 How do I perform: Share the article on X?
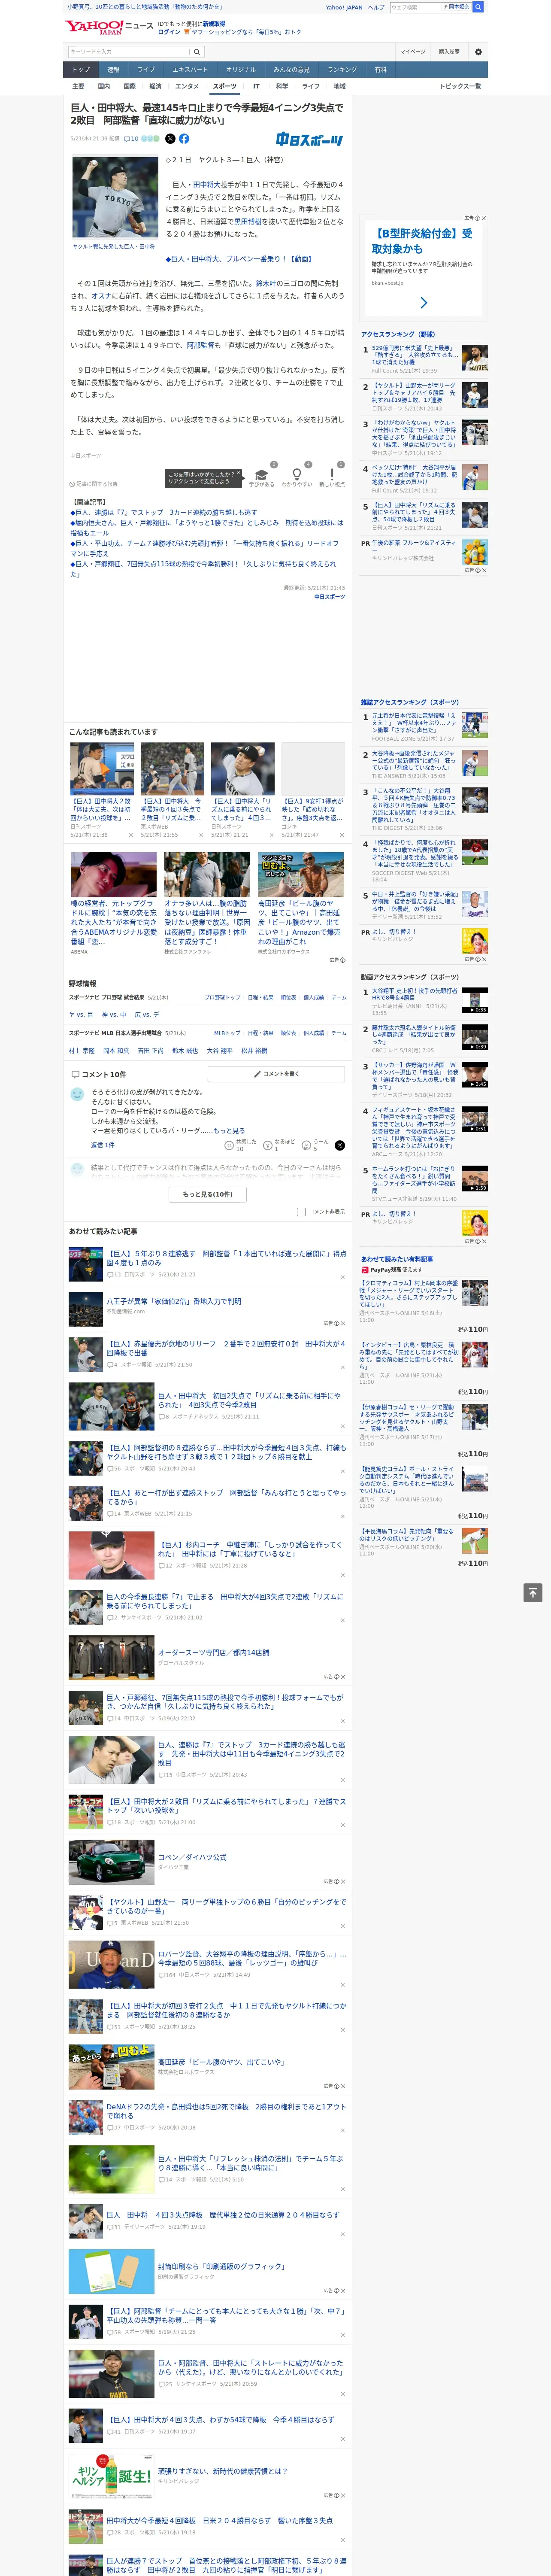point(170,139)
